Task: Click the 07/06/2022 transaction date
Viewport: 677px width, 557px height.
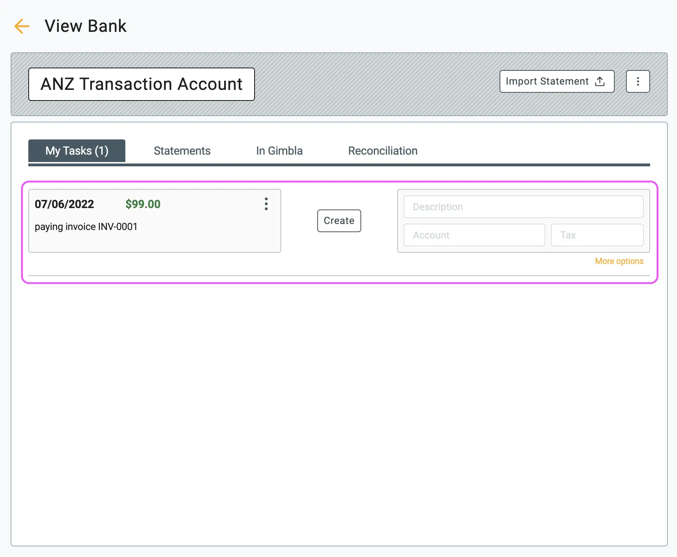Action: click(x=64, y=204)
